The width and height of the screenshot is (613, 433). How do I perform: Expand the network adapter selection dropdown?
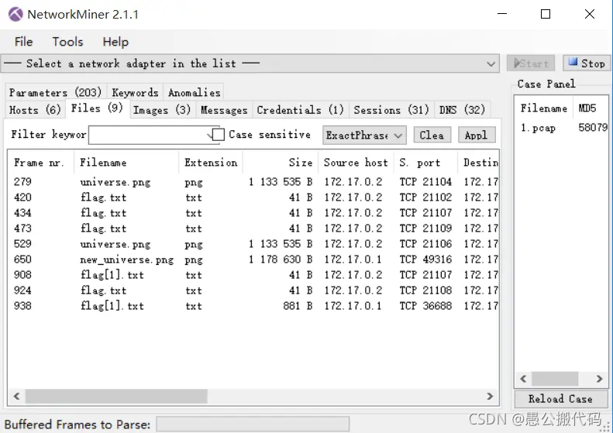click(x=491, y=64)
